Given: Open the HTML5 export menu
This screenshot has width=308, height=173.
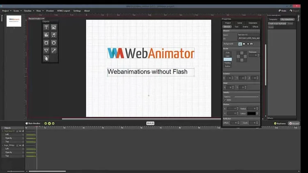Looking at the screenshot, I should [63, 11].
